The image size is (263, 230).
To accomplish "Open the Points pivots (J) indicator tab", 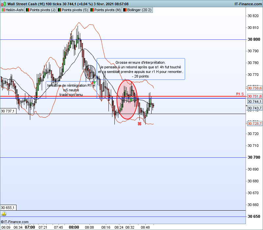I will [x=40, y=10].
